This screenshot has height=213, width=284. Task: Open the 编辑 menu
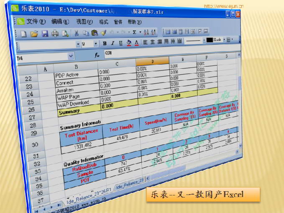pyautogui.click(x=60, y=22)
